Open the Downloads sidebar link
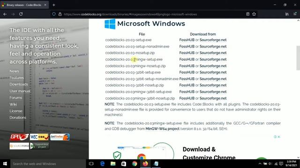The image size is (300, 168). [x=19, y=84]
